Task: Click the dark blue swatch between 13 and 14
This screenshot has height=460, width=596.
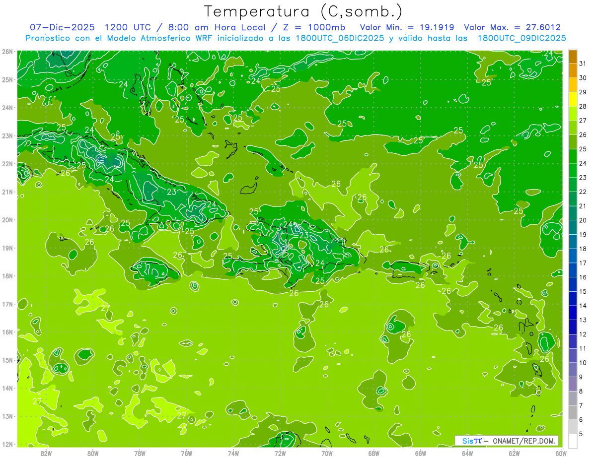Action: click(x=573, y=313)
